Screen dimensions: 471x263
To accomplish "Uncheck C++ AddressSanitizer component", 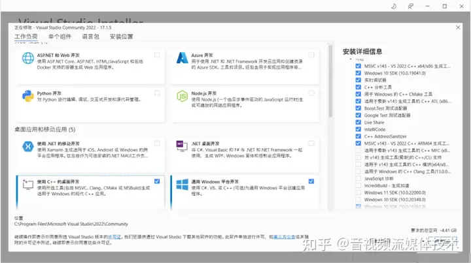I will (358, 136).
